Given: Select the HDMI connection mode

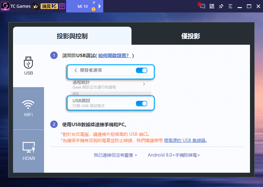Looking at the screenshot, I should click(x=29, y=151).
